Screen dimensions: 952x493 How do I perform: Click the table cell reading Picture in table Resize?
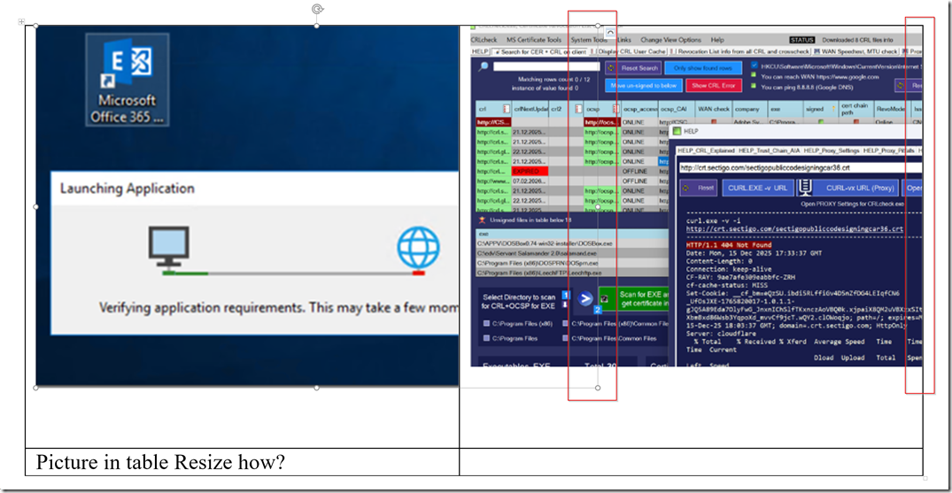point(243,463)
